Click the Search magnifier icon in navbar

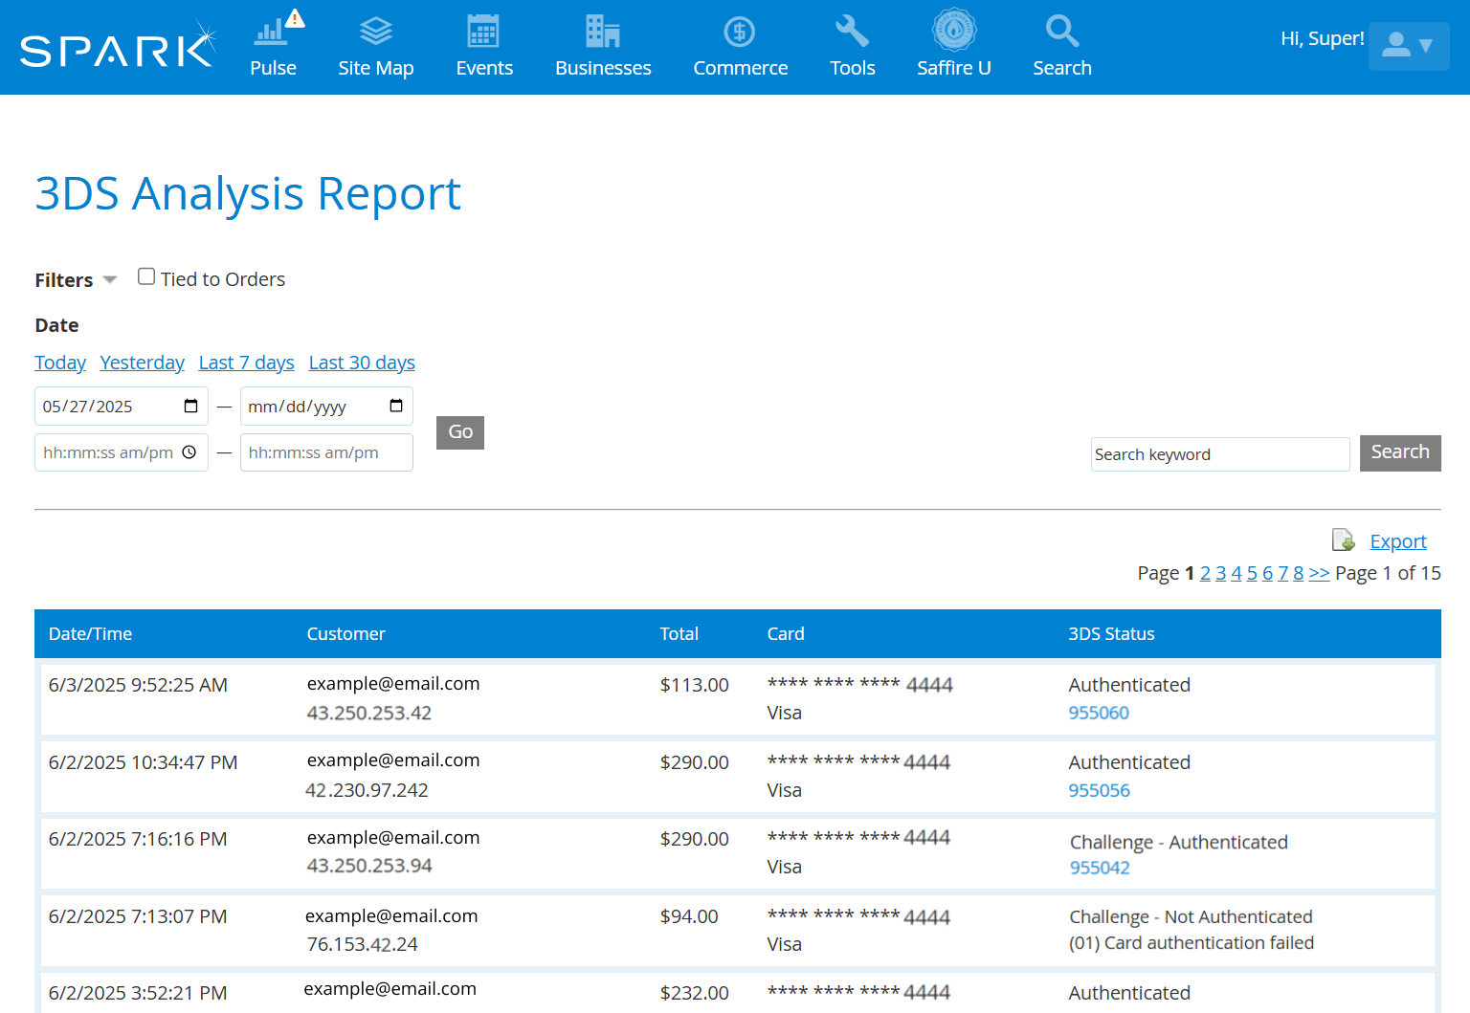[x=1061, y=32]
